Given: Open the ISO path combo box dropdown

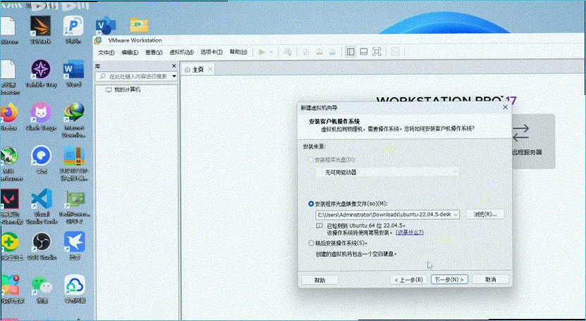Looking at the screenshot, I should pyautogui.click(x=456, y=215).
